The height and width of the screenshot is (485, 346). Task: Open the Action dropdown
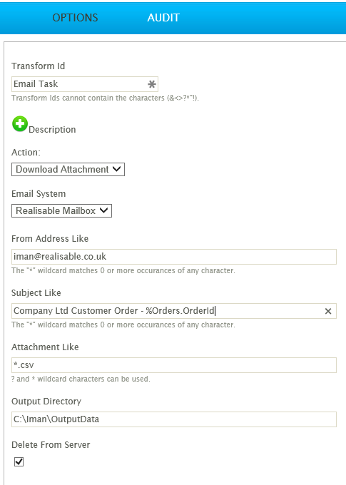point(68,170)
